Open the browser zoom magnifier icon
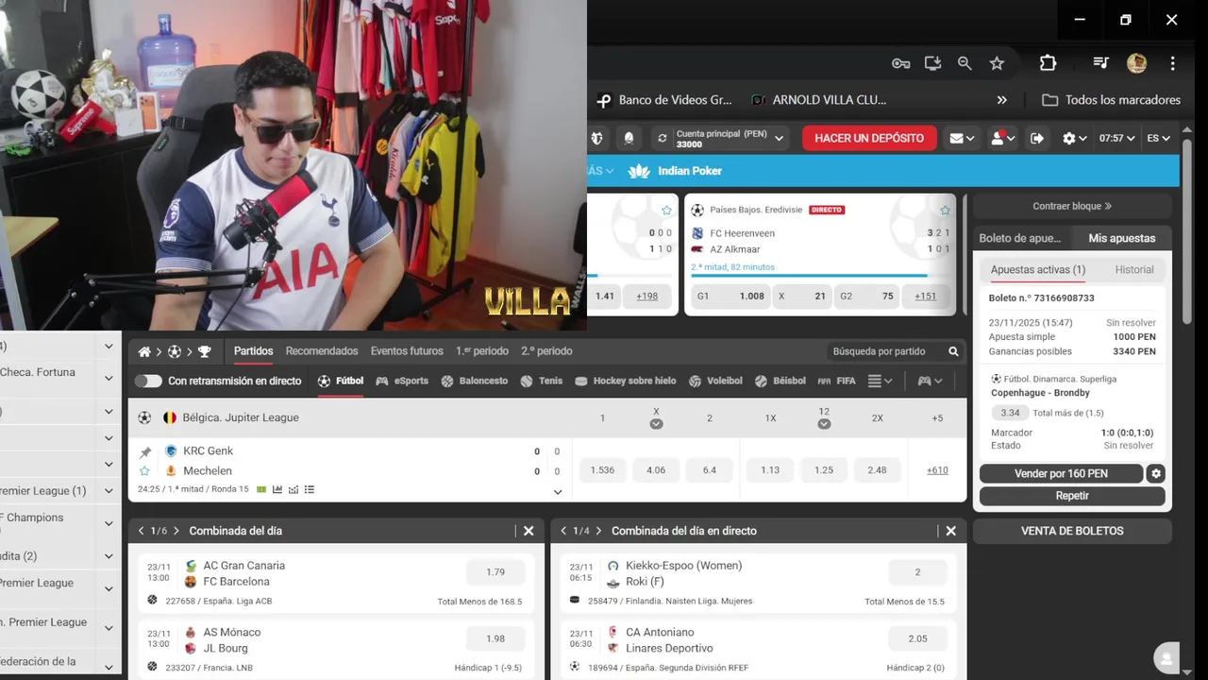 click(965, 63)
